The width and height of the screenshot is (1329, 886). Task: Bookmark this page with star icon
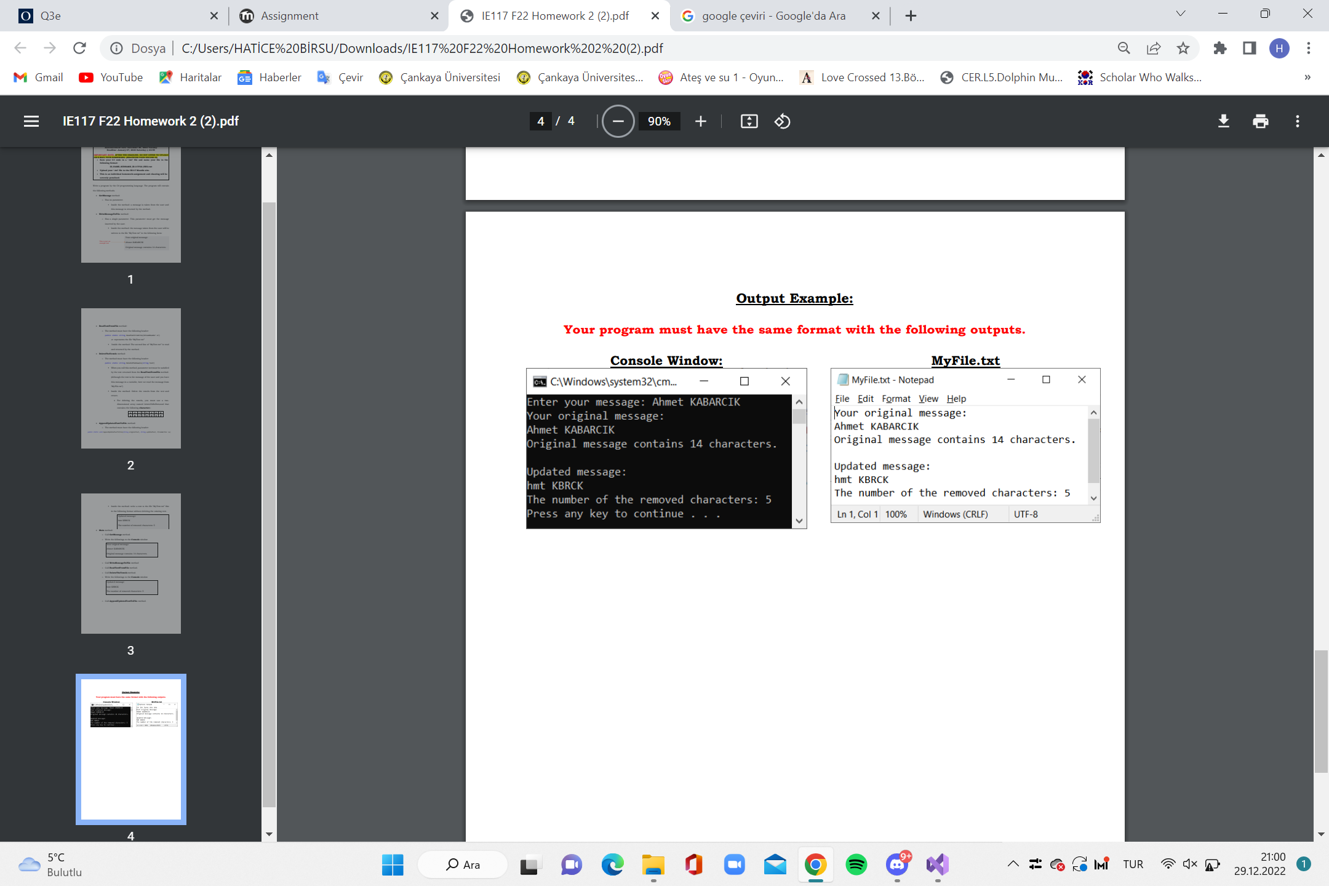point(1183,48)
